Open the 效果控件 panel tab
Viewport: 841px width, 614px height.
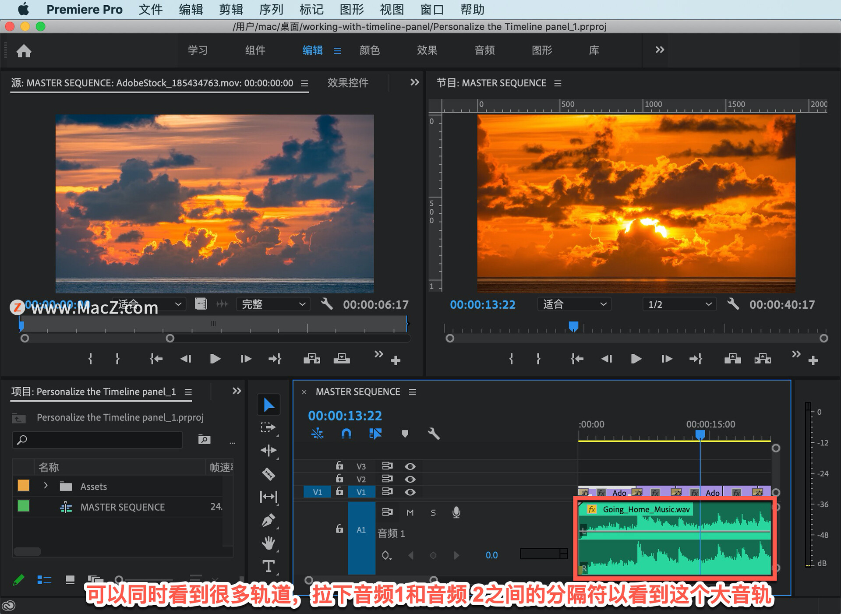coord(348,83)
